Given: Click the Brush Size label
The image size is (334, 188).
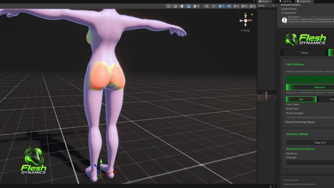Looking at the screenshot, I should click(292, 109).
